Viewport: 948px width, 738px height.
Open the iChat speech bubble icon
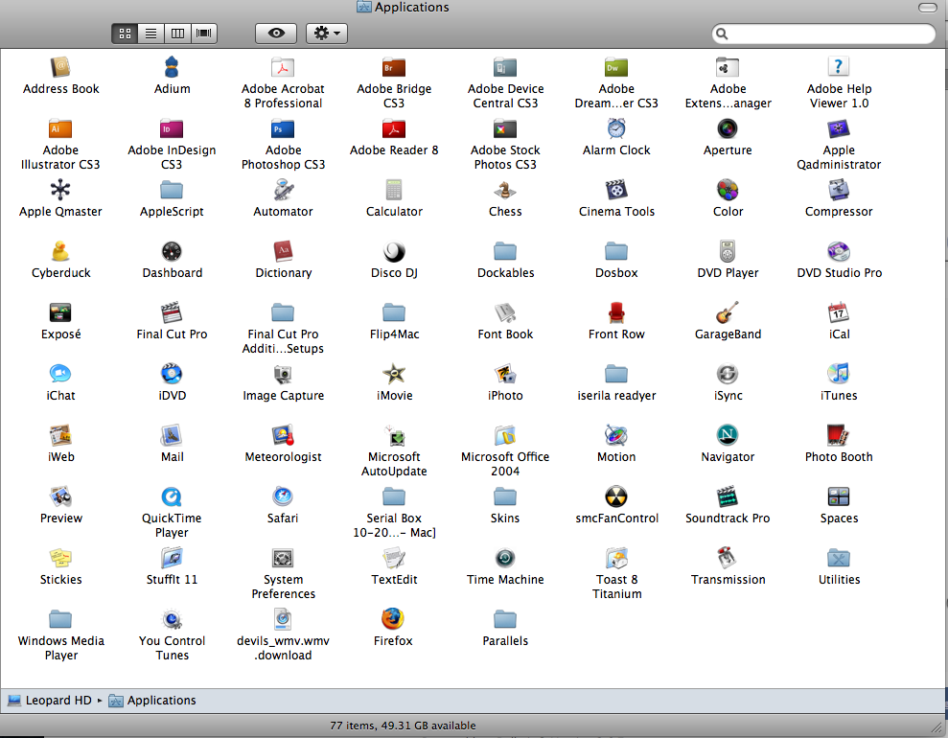(60, 374)
